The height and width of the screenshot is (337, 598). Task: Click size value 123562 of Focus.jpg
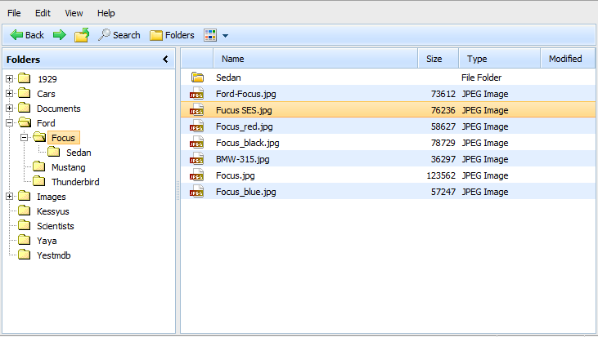click(x=441, y=175)
